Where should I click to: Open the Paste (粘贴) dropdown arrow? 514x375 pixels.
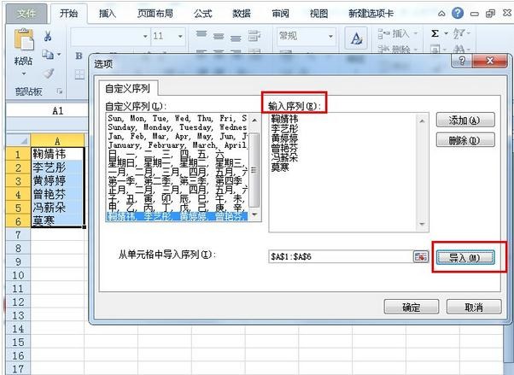point(23,74)
